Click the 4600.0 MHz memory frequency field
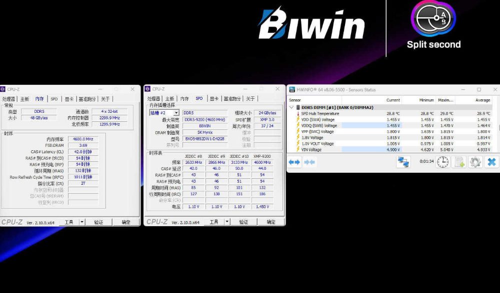Screen dimensions: 500x293 pyautogui.click(x=83, y=139)
